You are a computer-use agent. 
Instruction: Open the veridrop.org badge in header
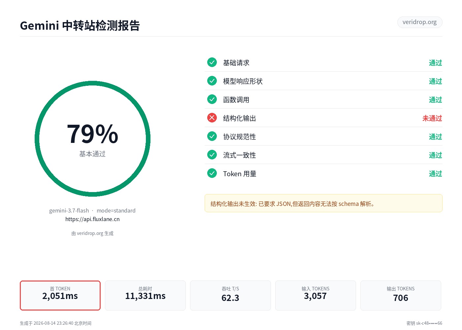click(x=419, y=22)
